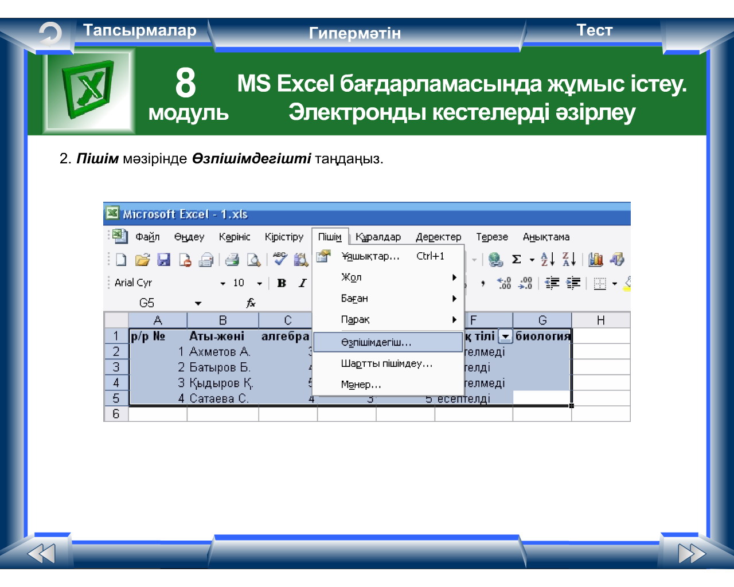The width and height of the screenshot is (734, 587).
Task: Click the New workbook icon
Action: 121,260
